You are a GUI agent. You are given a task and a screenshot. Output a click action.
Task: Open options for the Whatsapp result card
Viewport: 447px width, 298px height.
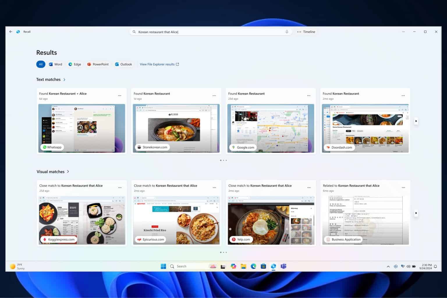point(120,95)
